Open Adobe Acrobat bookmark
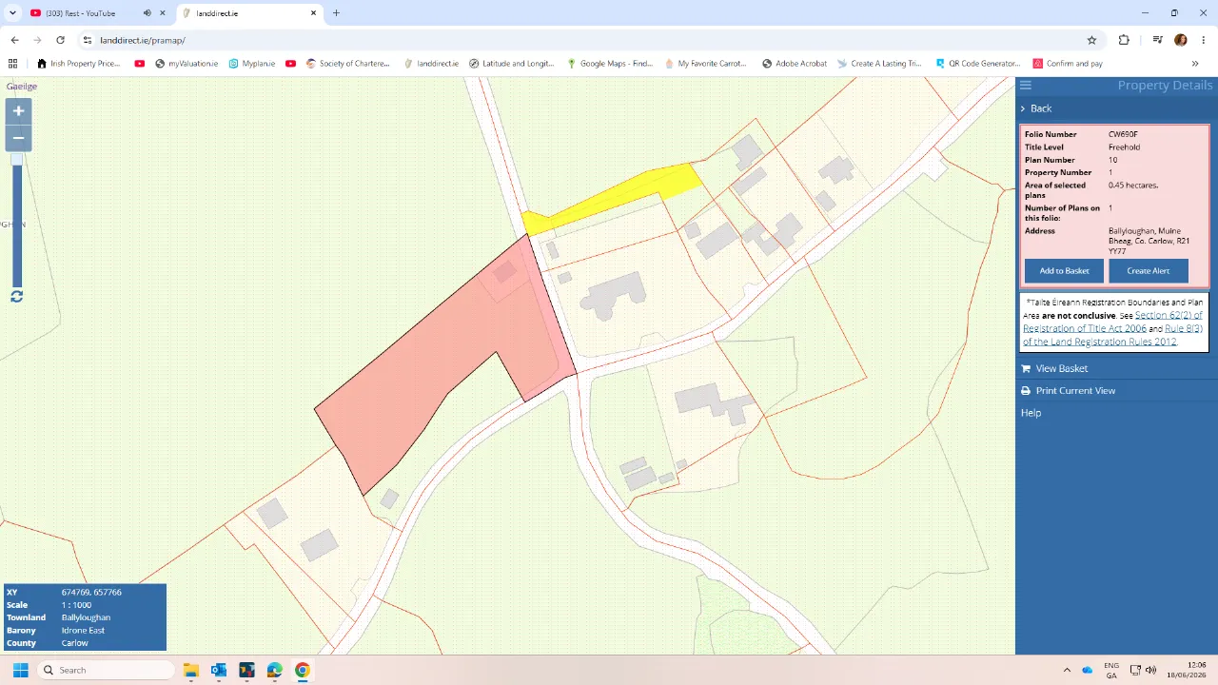The image size is (1218, 685). [795, 64]
